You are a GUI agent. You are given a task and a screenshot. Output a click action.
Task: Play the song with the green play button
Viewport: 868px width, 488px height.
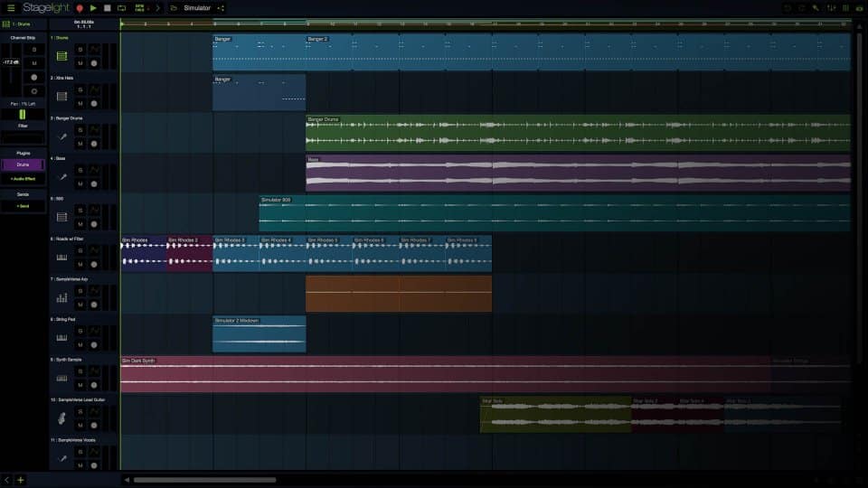pos(93,8)
